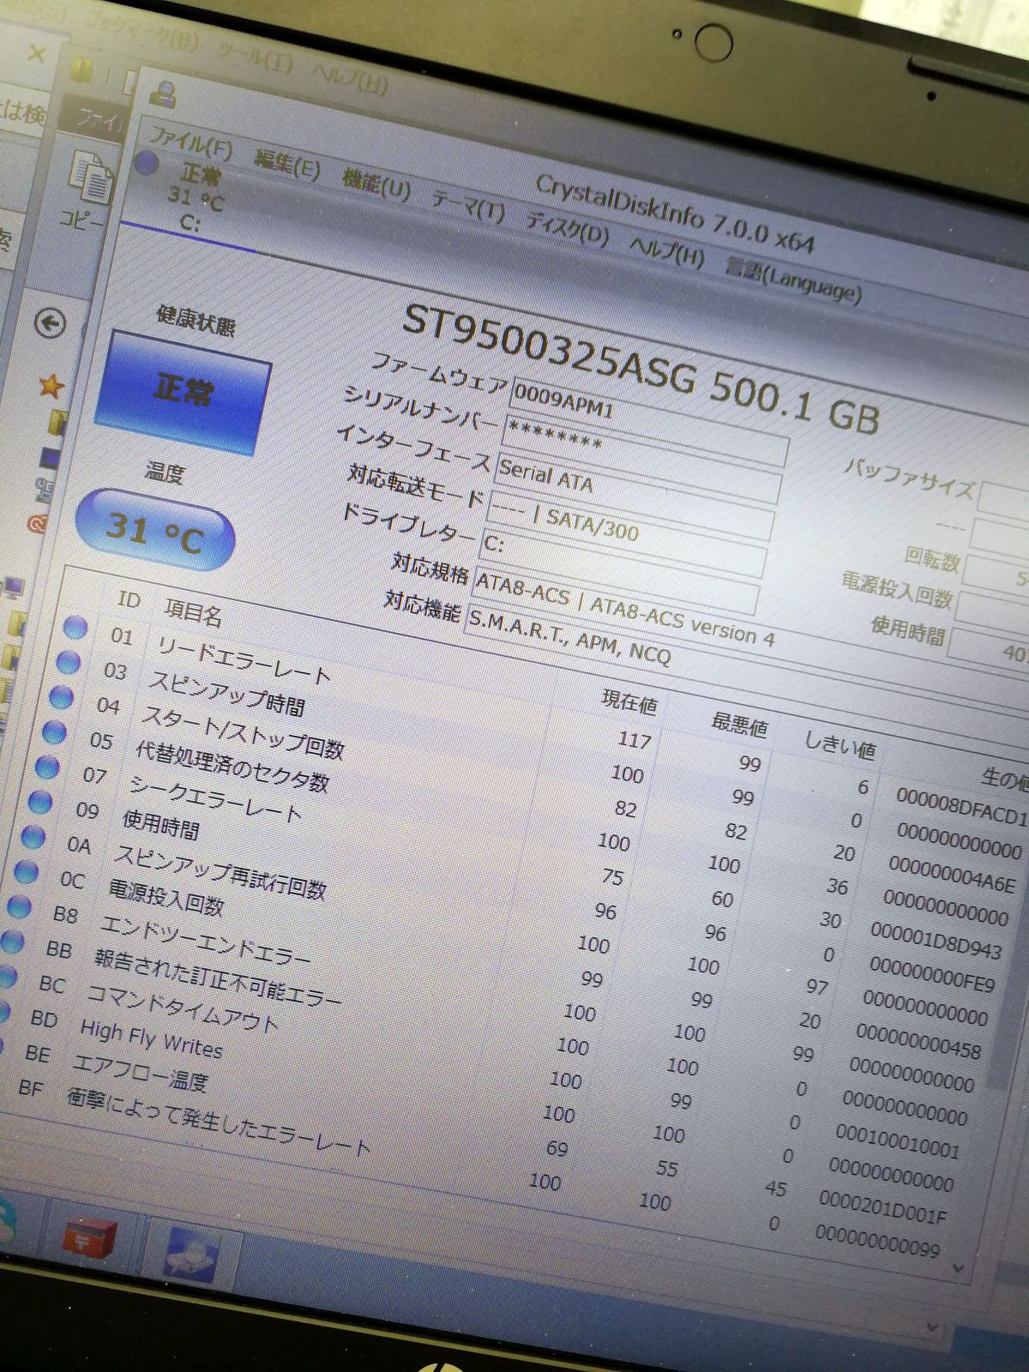This screenshot has height=1372, width=1029.
Task: Click status circle of スタート/ストップ回数 row
Action: (x=62, y=696)
